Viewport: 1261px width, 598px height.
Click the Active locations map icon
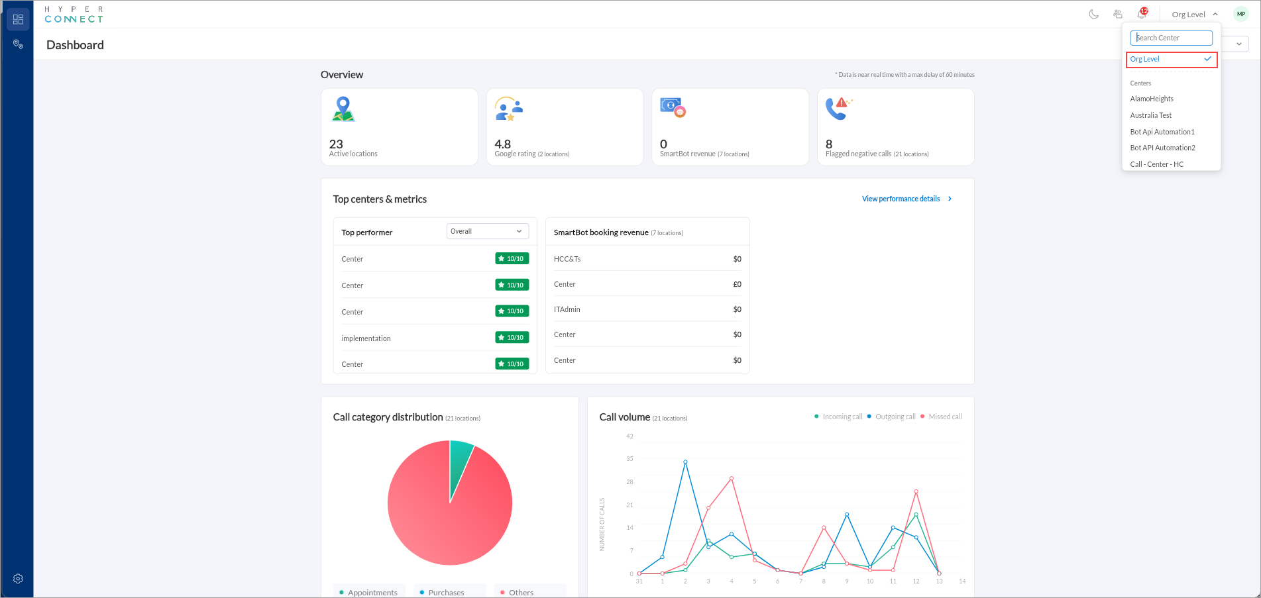point(343,109)
